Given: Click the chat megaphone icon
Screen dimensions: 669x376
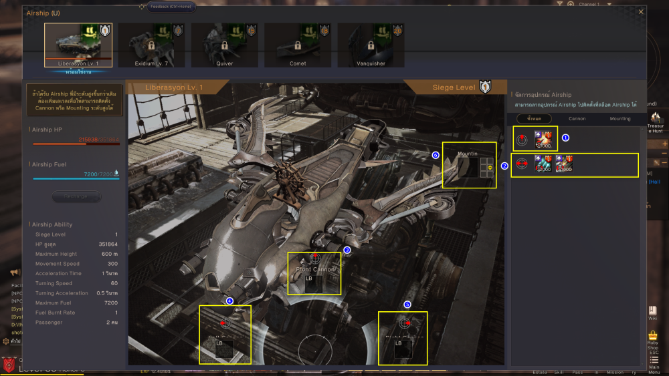Looking at the screenshot, I should tap(15, 272).
